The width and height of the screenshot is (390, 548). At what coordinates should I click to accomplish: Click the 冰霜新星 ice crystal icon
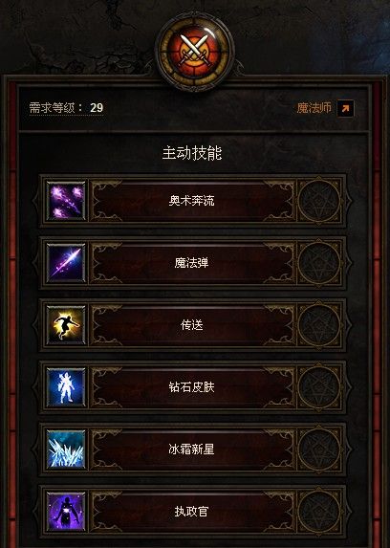[x=66, y=449]
